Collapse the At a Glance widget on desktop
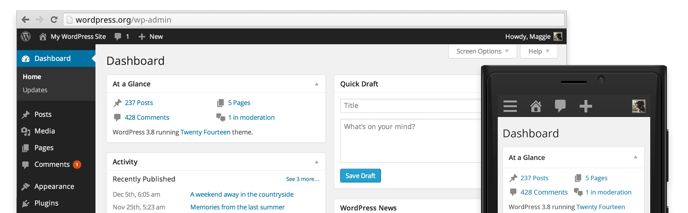Image resolution: width=688 pixels, height=213 pixels. pyautogui.click(x=316, y=84)
